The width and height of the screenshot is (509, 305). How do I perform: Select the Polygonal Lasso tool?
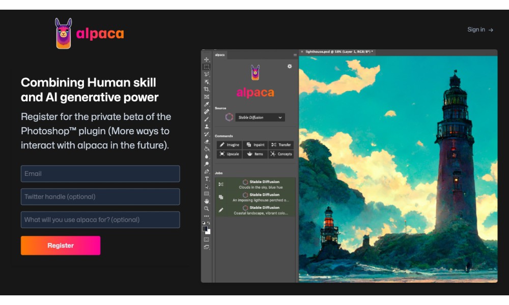pyautogui.click(x=207, y=74)
